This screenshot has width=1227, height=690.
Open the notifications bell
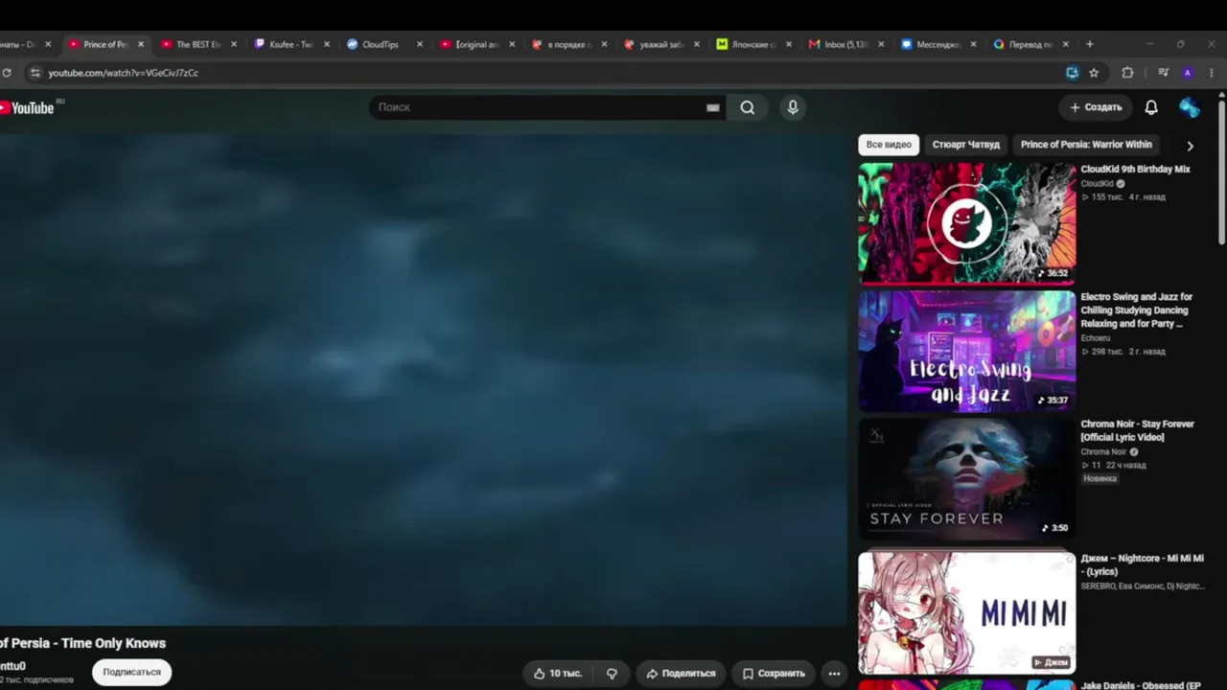point(1151,107)
